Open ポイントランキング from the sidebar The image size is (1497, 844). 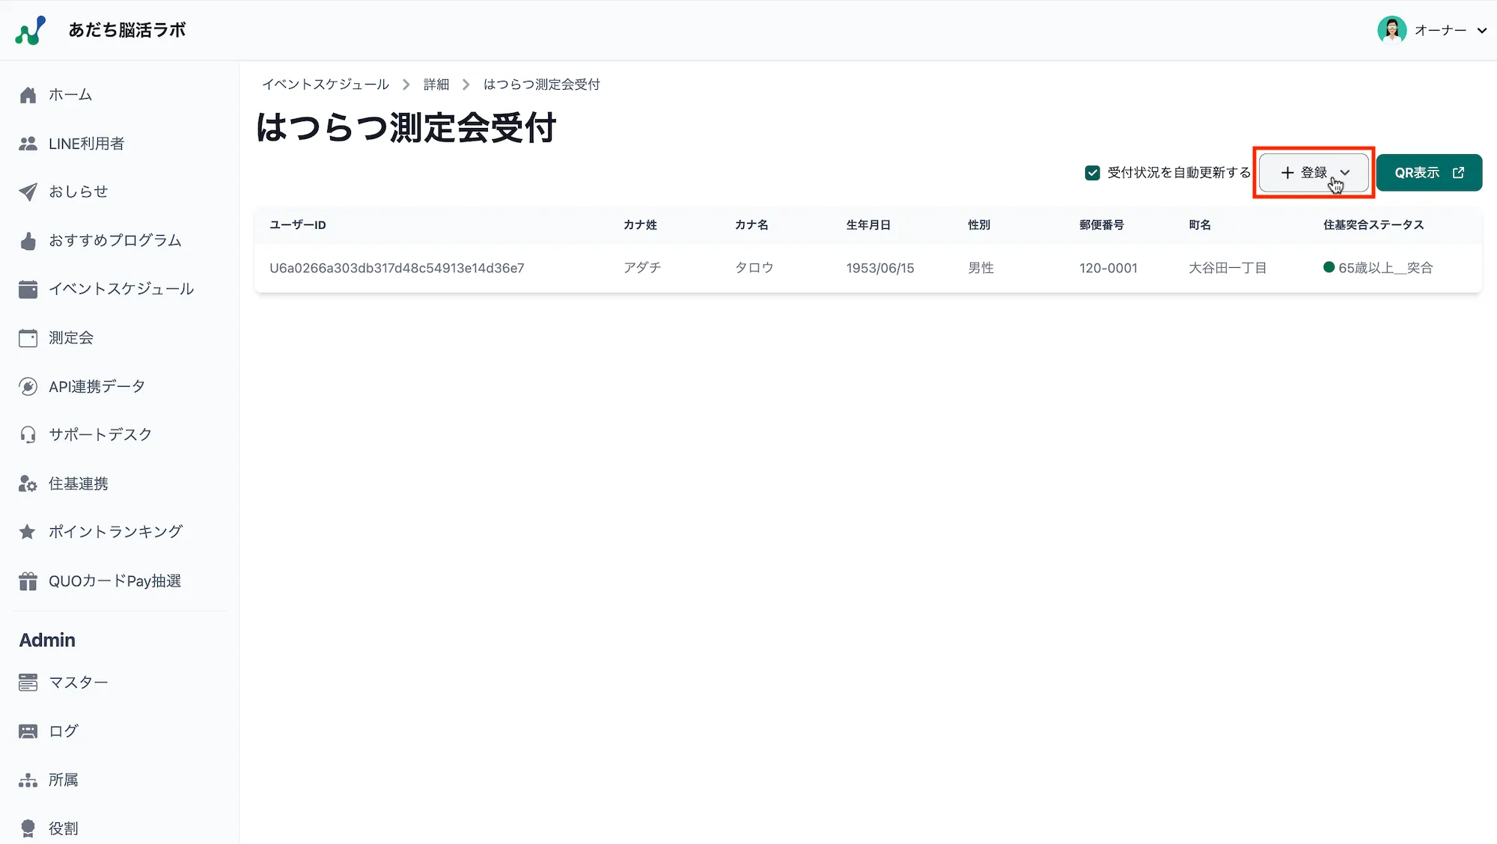click(115, 531)
